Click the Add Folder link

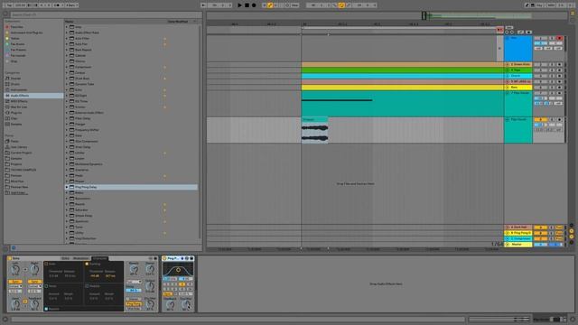[19, 192]
